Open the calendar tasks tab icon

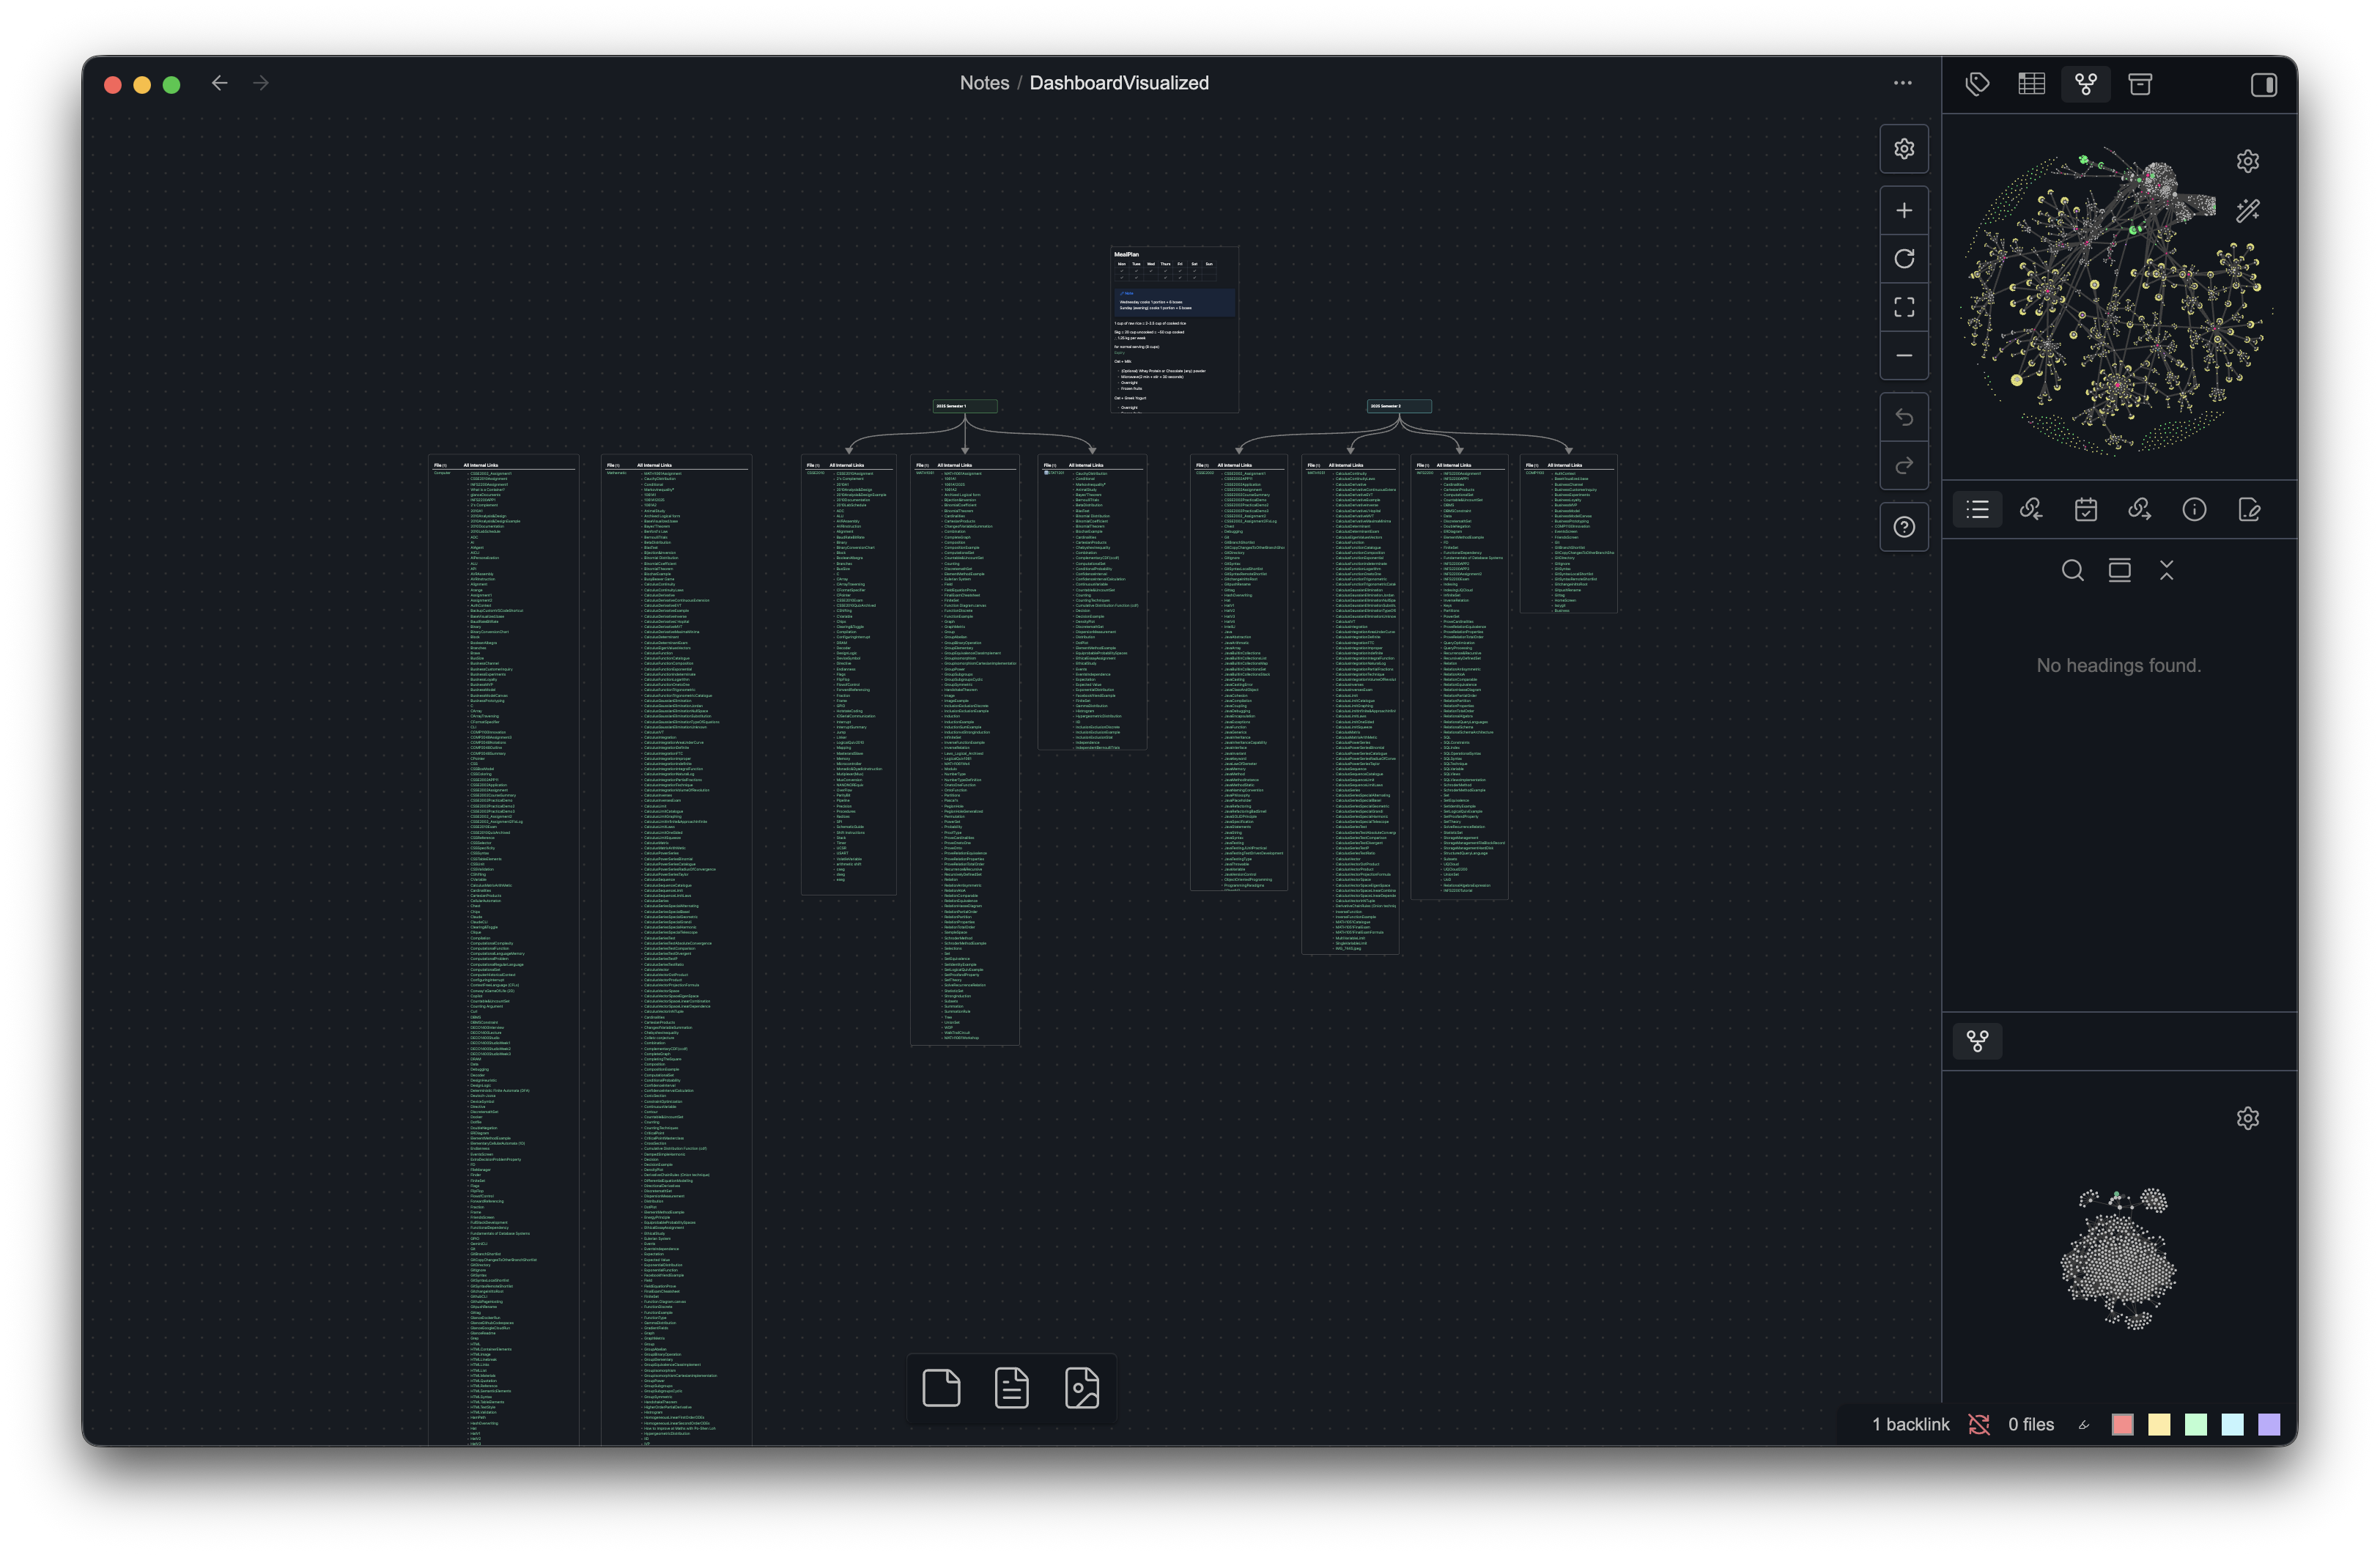(2086, 510)
